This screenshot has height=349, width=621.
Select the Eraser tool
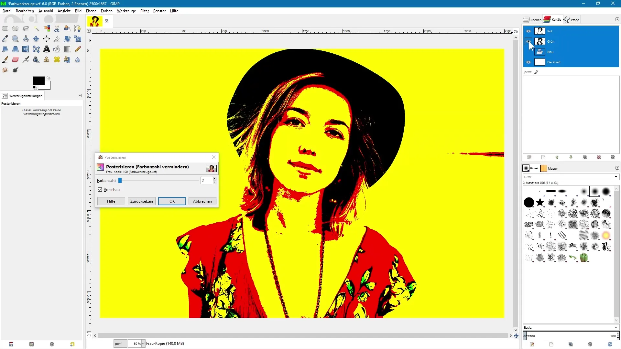click(x=16, y=59)
